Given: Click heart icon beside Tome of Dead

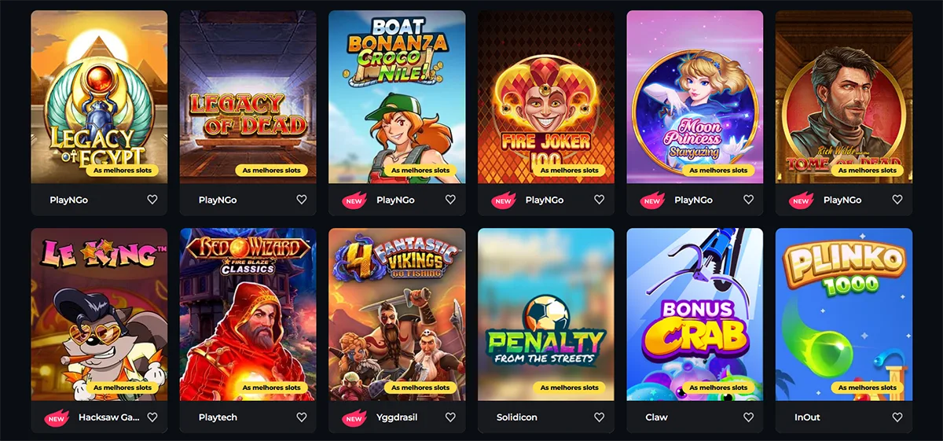Looking at the screenshot, I should click(x=897, y=200).
